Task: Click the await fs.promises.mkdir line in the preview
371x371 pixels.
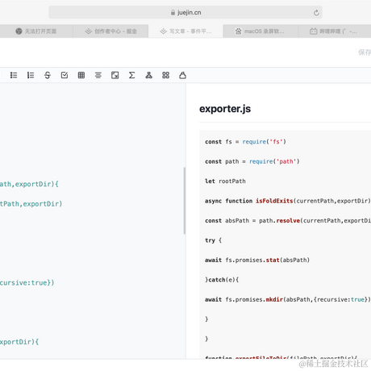Action: click(288, 299)
